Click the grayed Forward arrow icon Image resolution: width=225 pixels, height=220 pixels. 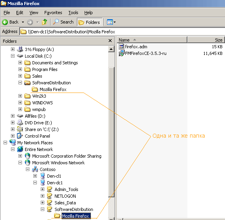click(30, 22)
